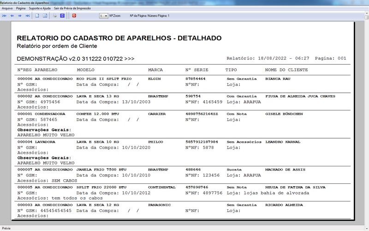Click Nº da Página: Número Página: 1 label
Screen dimensions: 369x231
(x=149, y=16)
